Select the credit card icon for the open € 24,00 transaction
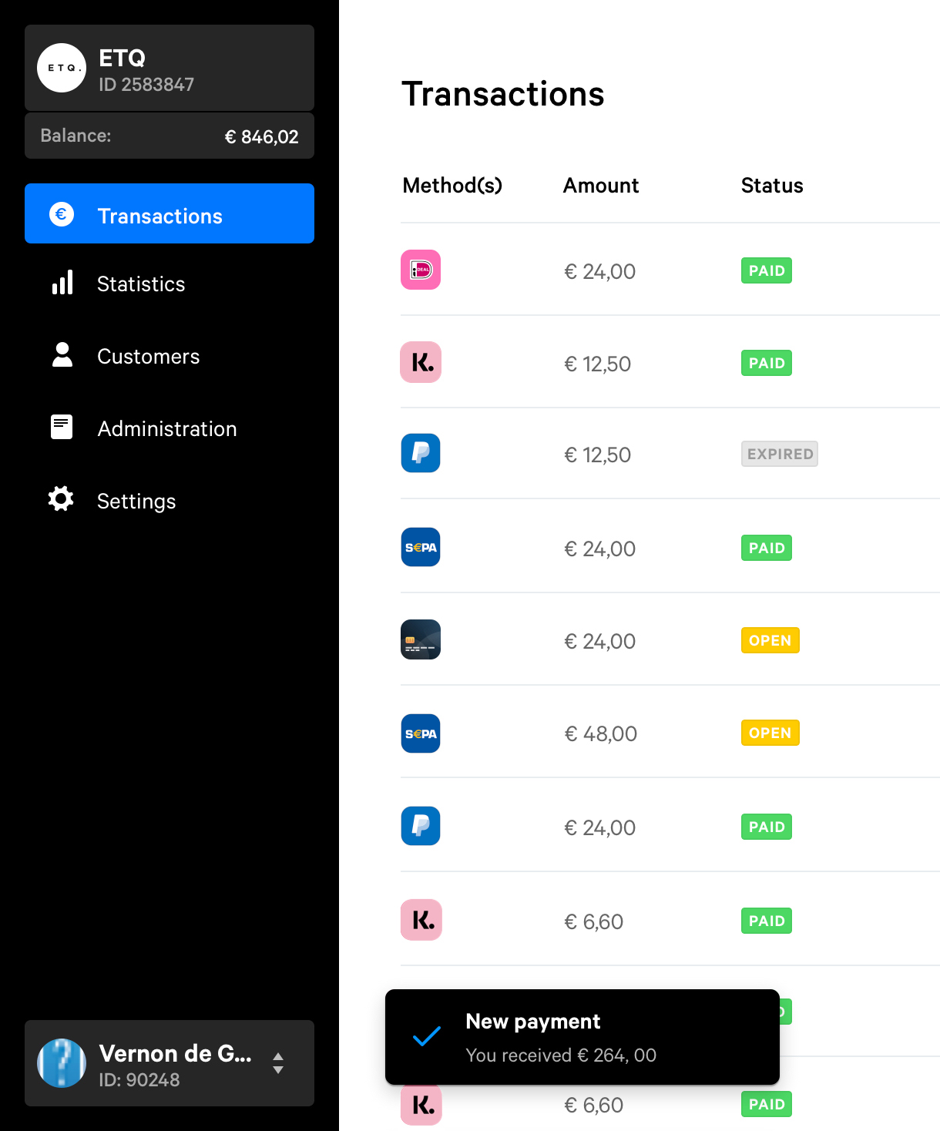 (420, 639)
